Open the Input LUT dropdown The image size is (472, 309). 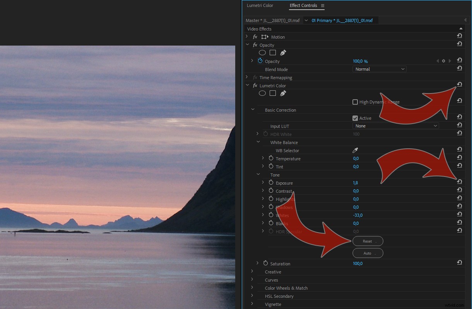[395, 126]
